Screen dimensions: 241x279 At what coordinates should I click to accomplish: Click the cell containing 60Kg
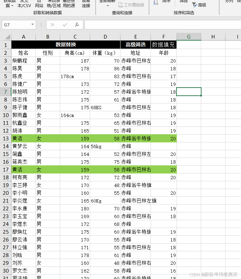[x=105, y=201]
